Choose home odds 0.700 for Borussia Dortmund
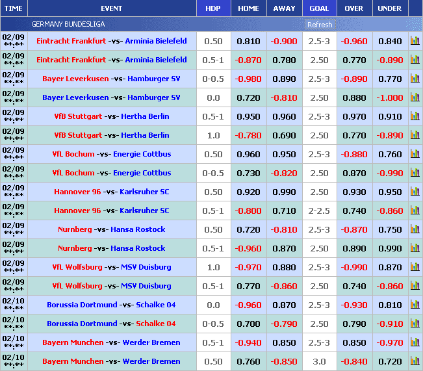The height and width of the screenshot is (371, 423). (x=248, y=324)
